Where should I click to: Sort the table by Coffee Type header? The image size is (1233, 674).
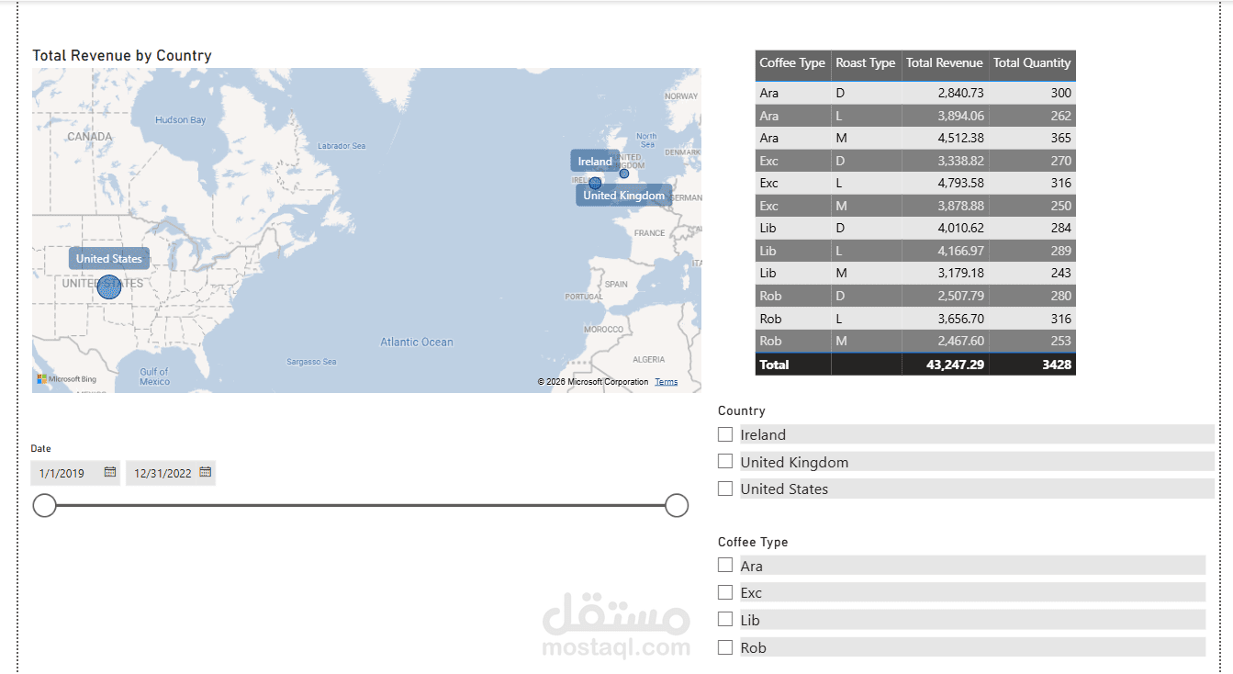[x=791, y=63]
